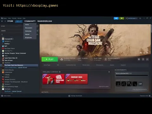Image resolution: width=152 pixels, height=114 pixels.
Task: Open the green notifications bell button
Action: click(122, 18)
